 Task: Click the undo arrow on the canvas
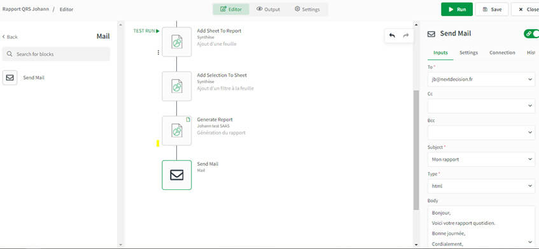click(x=392, y=36)
